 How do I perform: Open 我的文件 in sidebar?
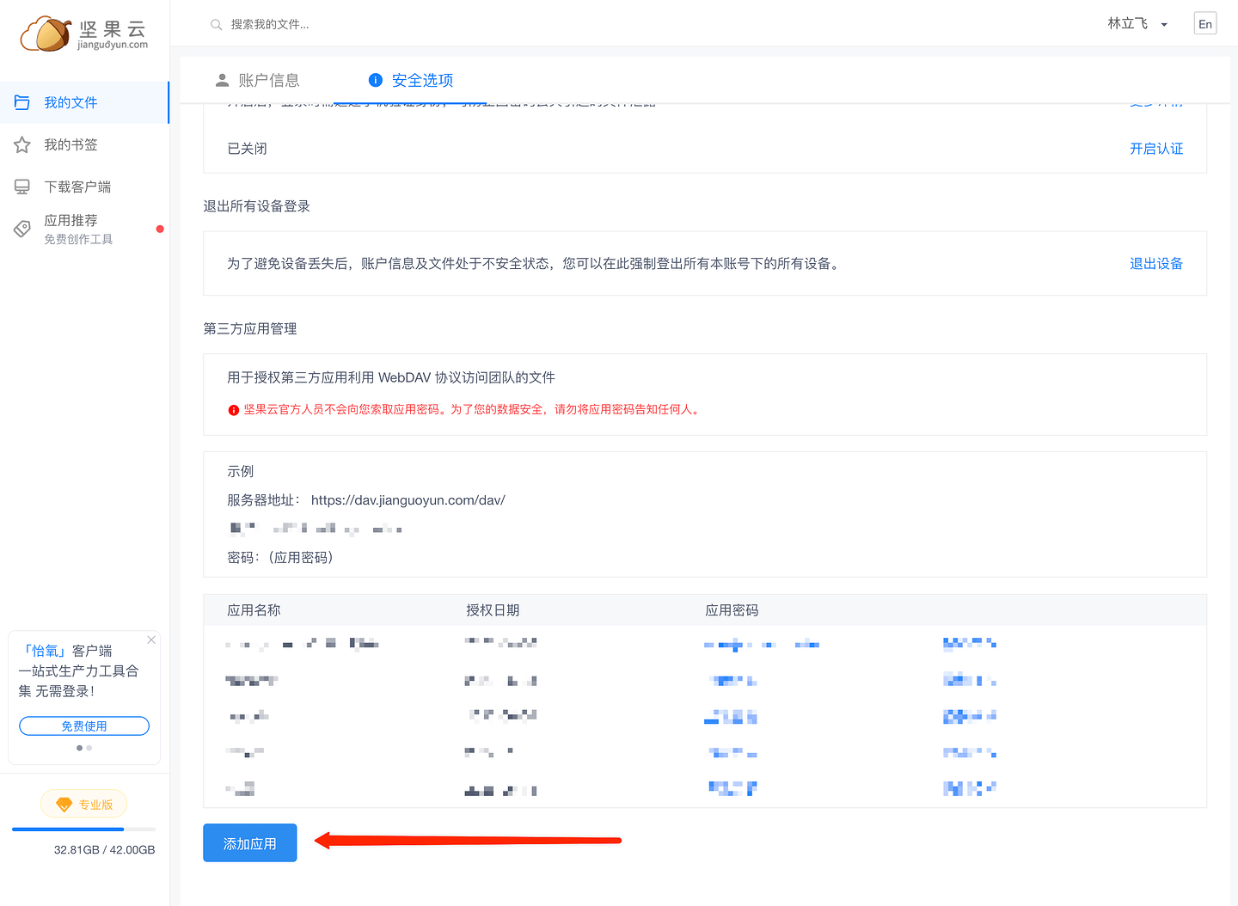tap(84, 102)
